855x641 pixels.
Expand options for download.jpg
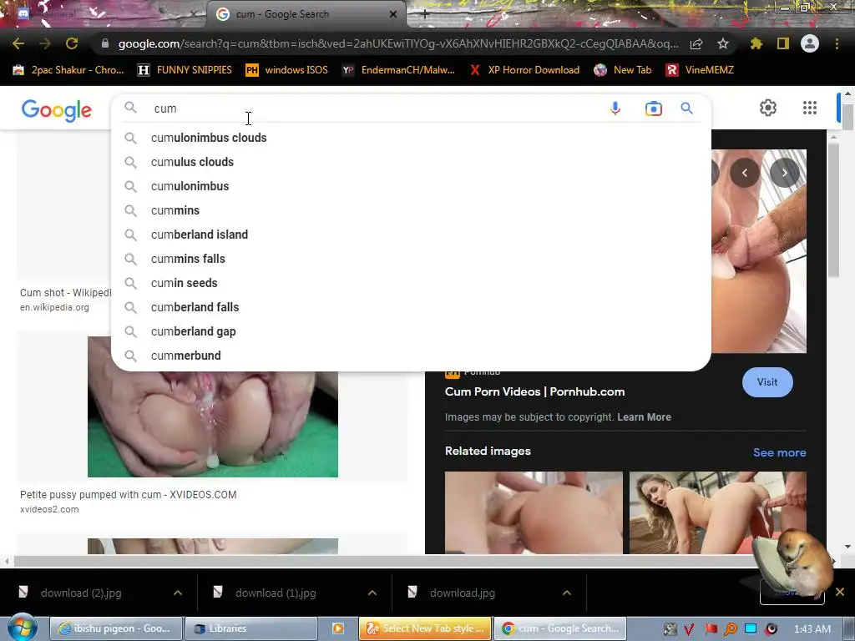(567, 593)
